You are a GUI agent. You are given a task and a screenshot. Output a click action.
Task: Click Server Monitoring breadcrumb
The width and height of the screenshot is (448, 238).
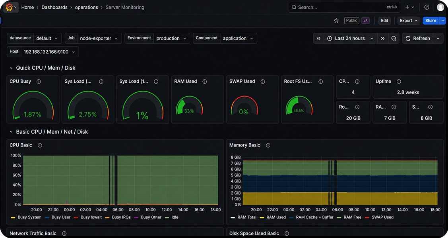pos(125,7)
